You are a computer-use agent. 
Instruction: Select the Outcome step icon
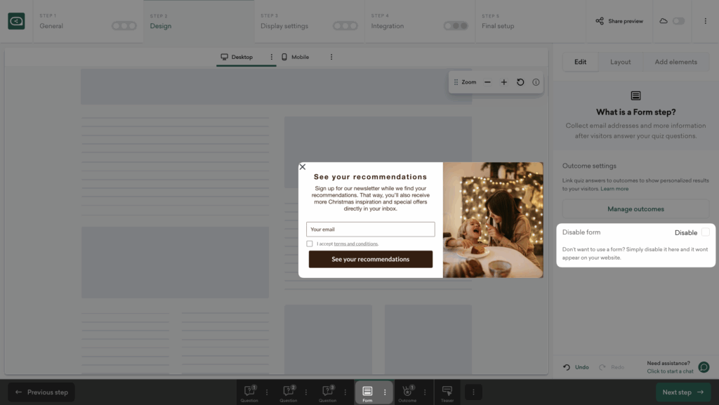(x=407, y=391)
